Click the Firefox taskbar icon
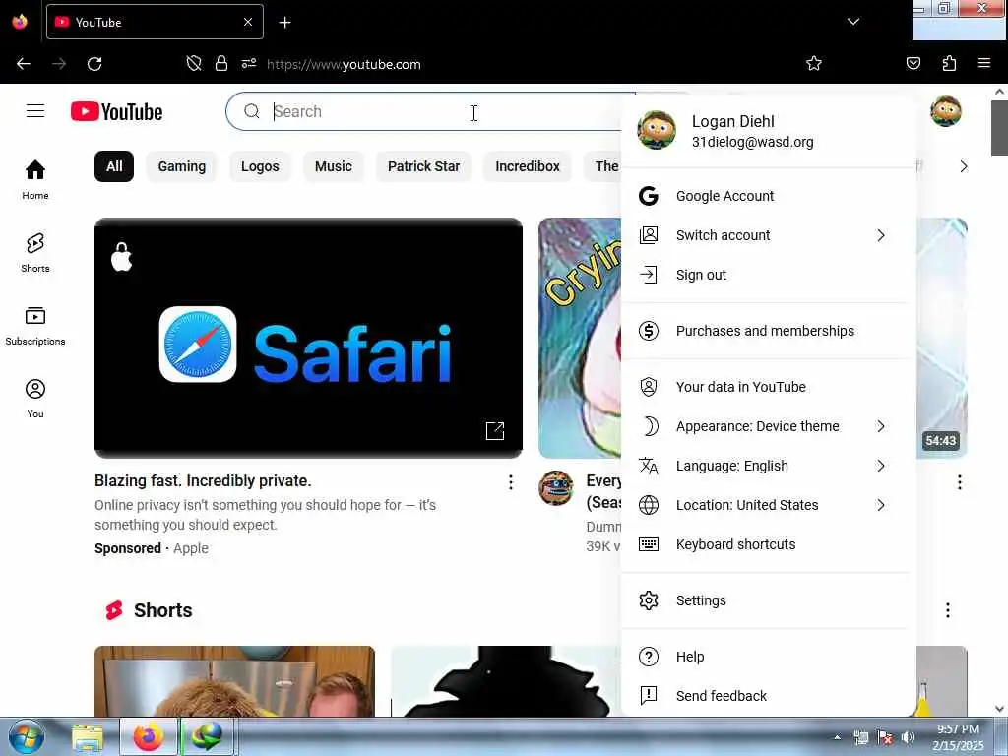Image resolution: width=1008 pixels, height=756 pixels. pos(149,737)
